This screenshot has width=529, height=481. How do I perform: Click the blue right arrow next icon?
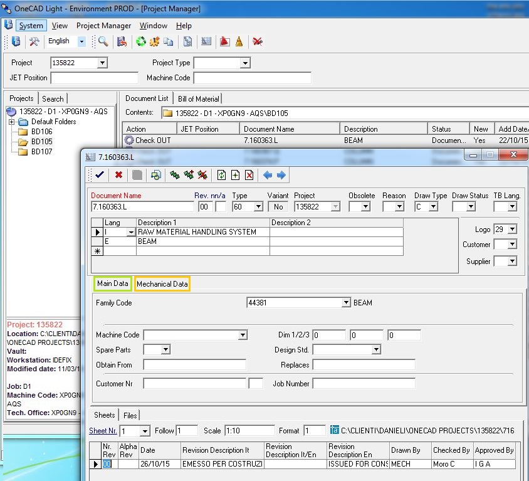[x=281, y=175]
